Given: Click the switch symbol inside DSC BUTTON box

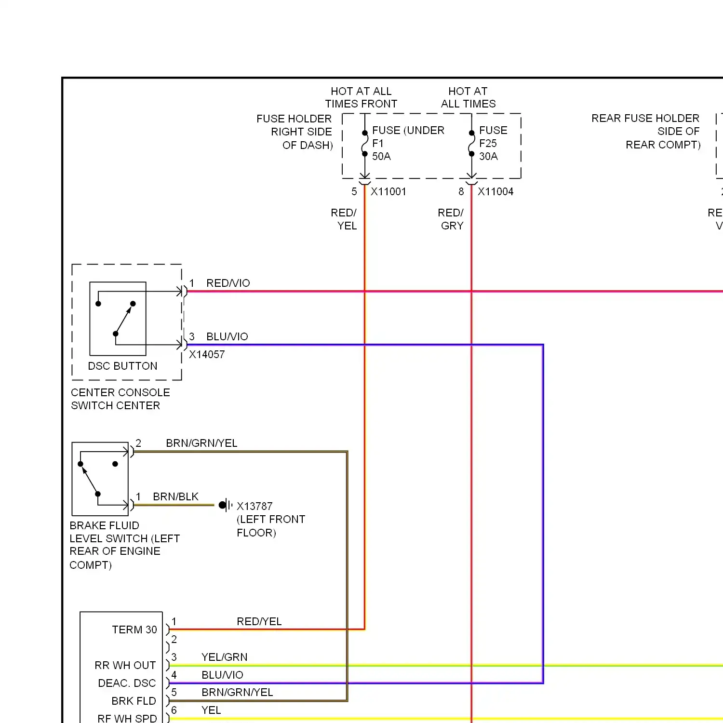Looking at the screenshot, I should tap(118, 319).
